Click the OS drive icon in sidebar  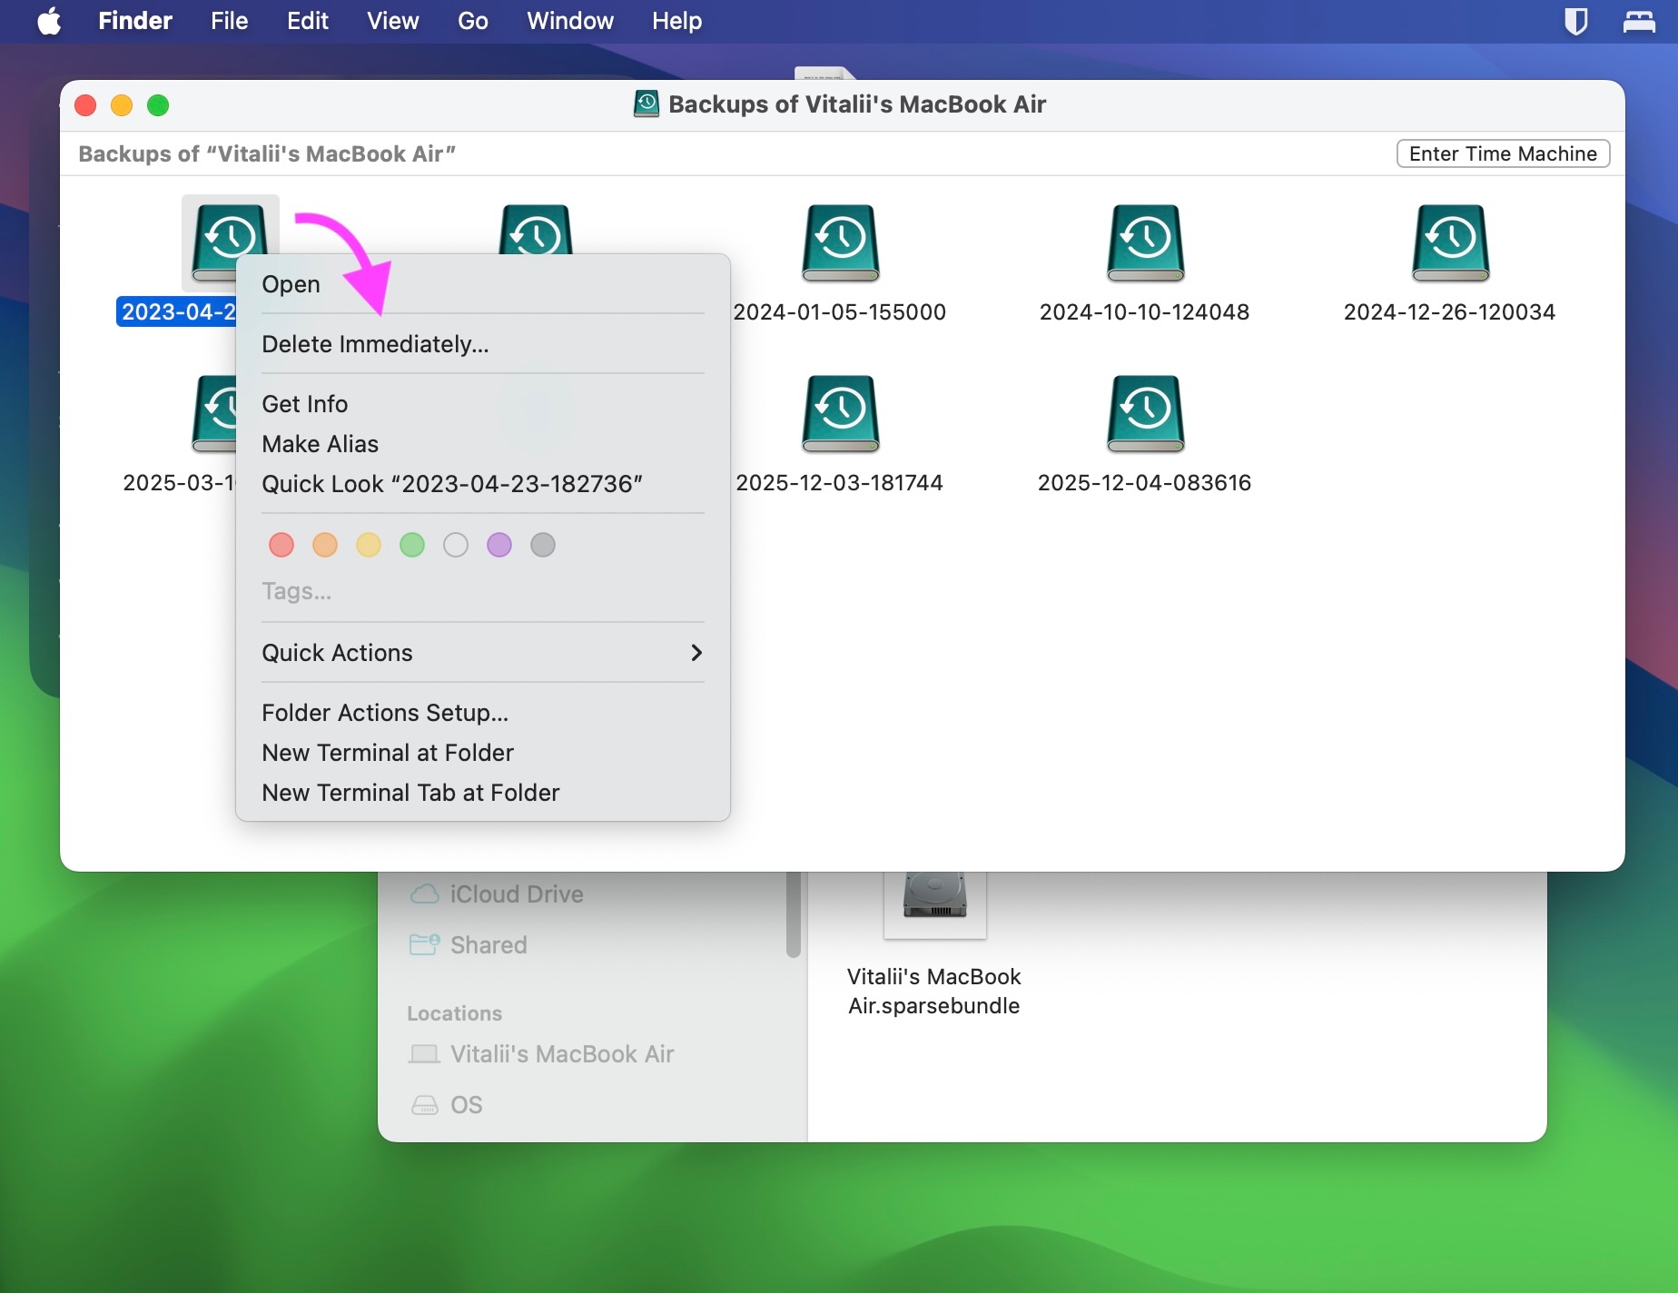pos(424,1105)
